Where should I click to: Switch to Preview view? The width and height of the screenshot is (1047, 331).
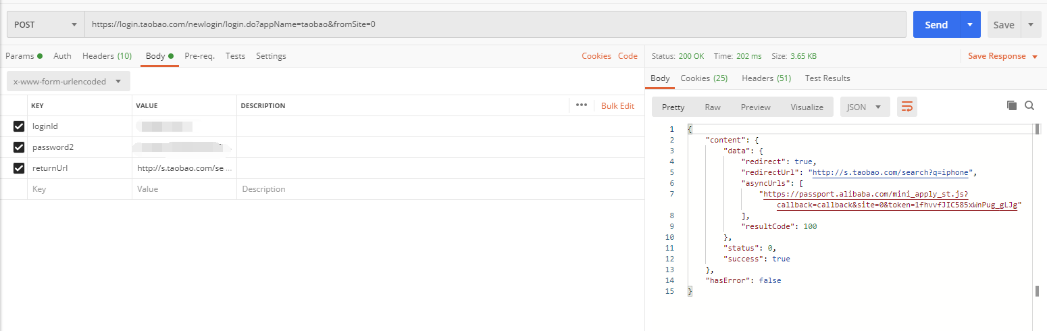click(x=755, y=107)
